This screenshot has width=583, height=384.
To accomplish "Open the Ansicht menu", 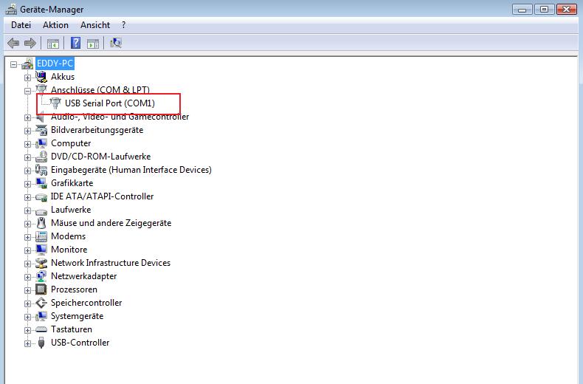I will click(x=95, y=25).
